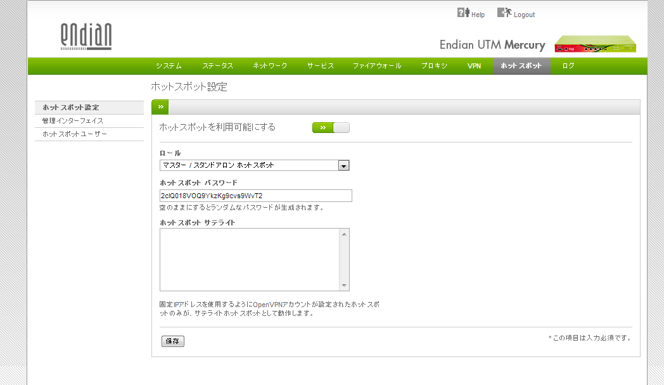Open 管理インターフェイス in the sidebar
Image resolution: width=664 pixels, height=385 pixels.
89,121
